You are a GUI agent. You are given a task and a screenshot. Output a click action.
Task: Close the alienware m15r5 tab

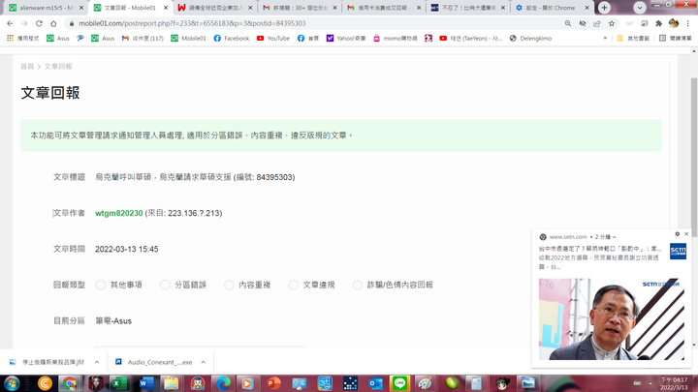click(81, 8)
